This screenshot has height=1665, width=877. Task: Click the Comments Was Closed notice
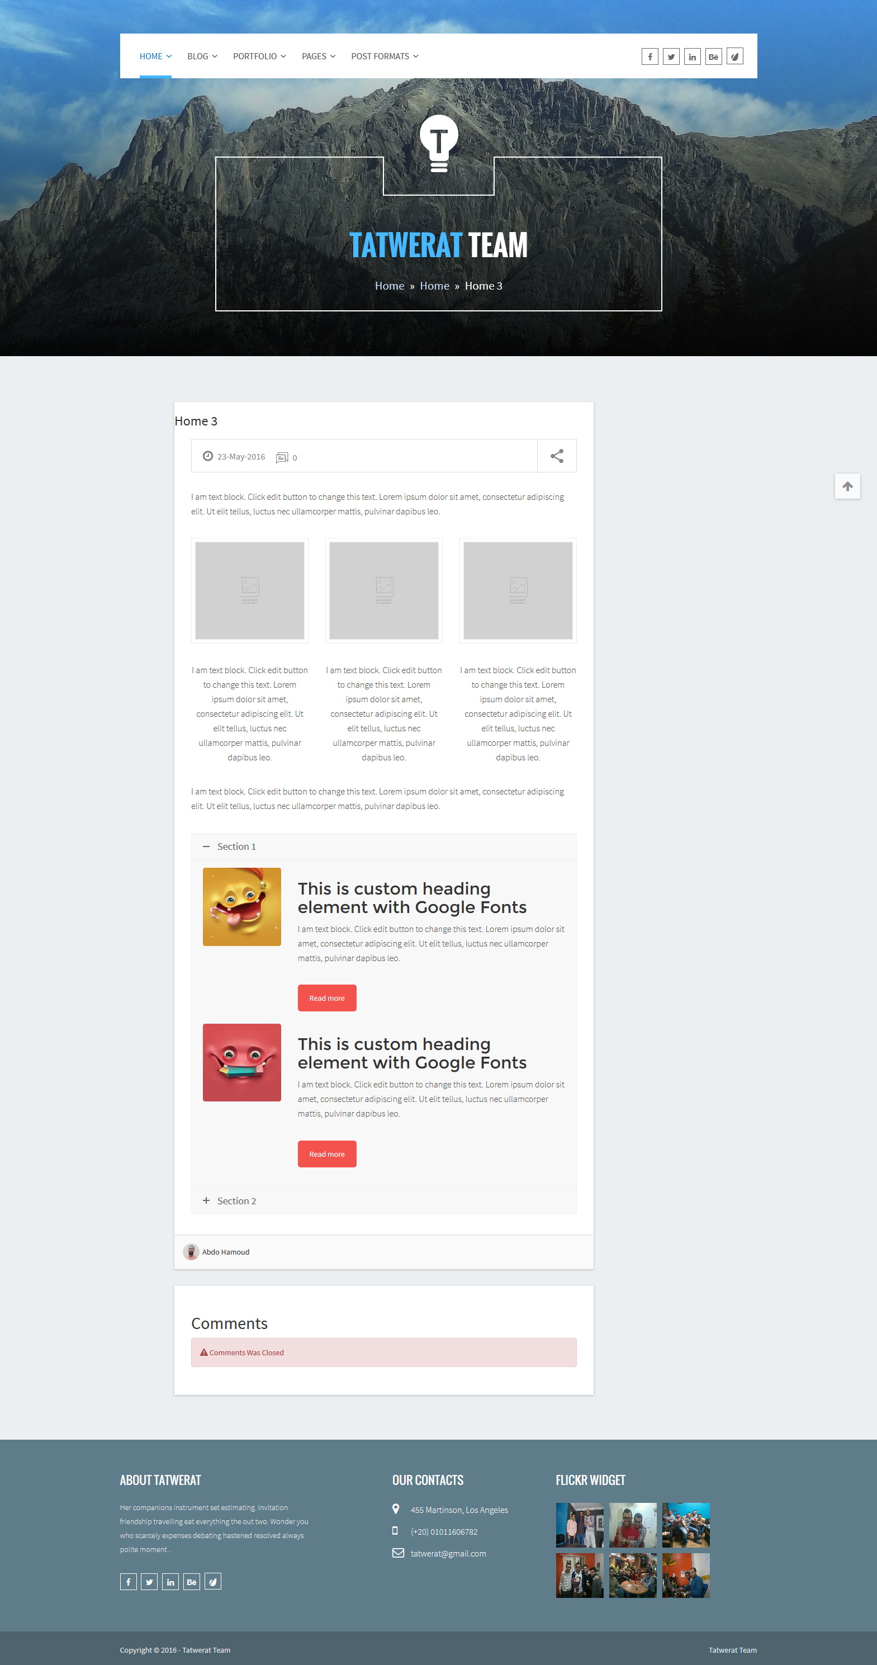click(x=384, y=1352)
